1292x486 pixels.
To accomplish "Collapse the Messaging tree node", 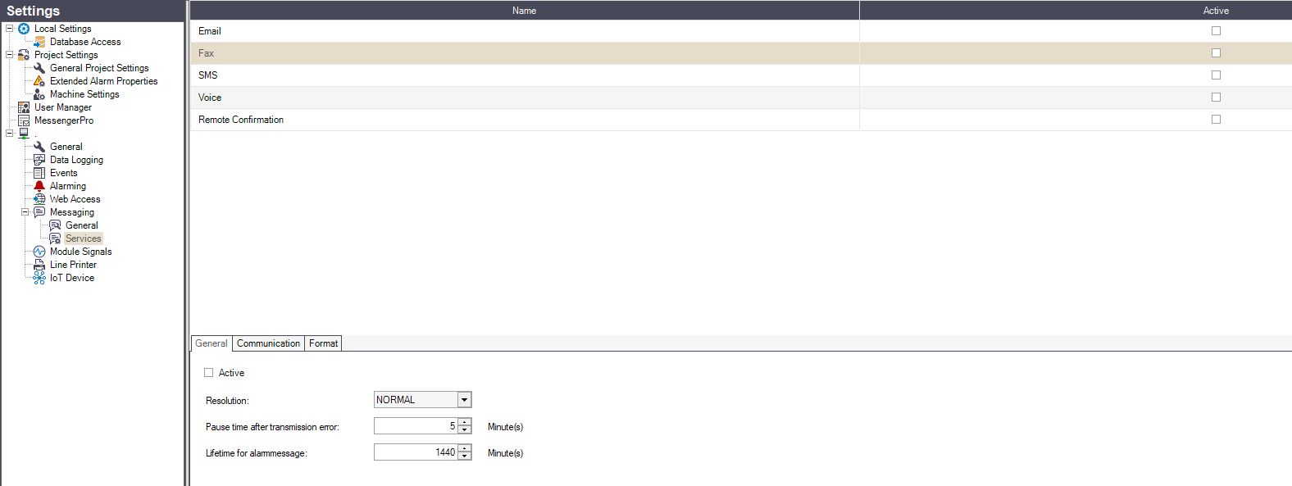I will coord(25,212).
